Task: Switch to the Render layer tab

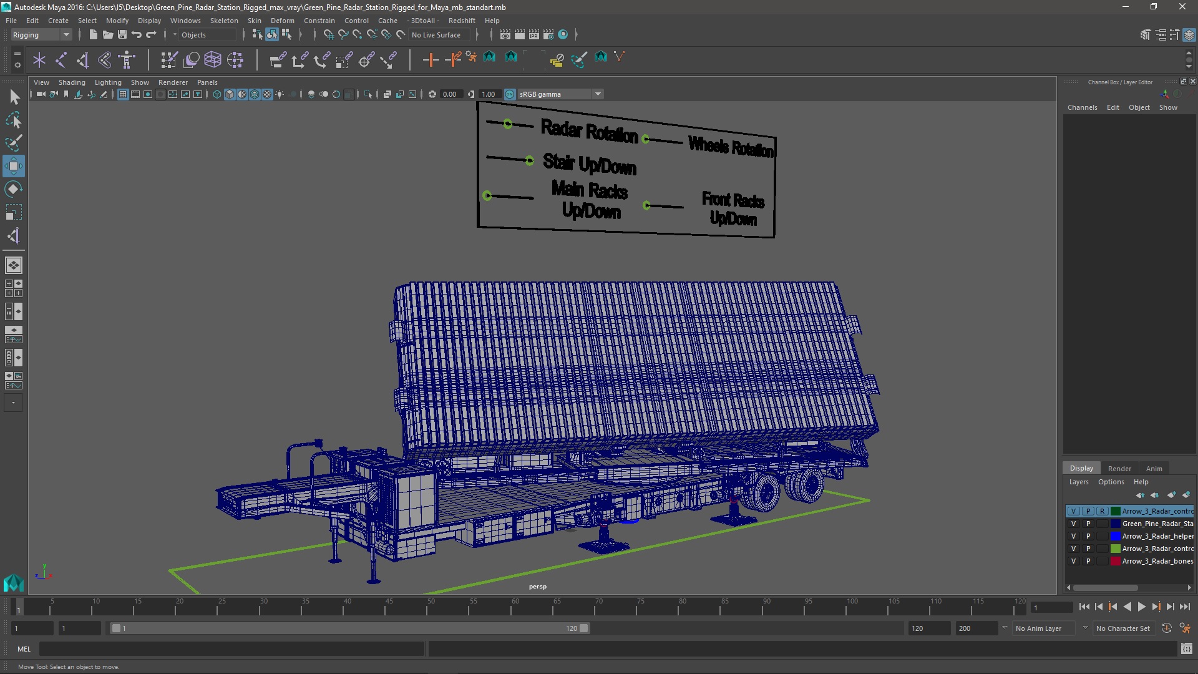Action: point(1119,469)
